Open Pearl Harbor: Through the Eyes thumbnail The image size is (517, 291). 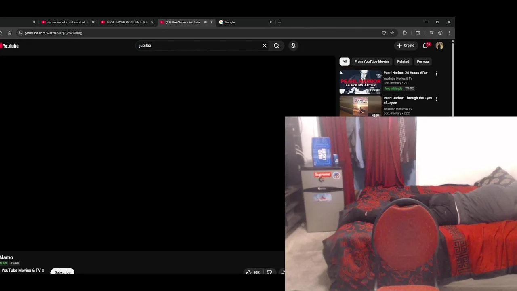[x=360, y=106]
